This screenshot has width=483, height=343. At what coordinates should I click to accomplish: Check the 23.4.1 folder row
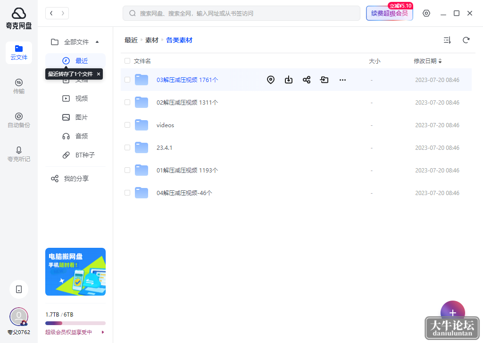coord(127,147)
